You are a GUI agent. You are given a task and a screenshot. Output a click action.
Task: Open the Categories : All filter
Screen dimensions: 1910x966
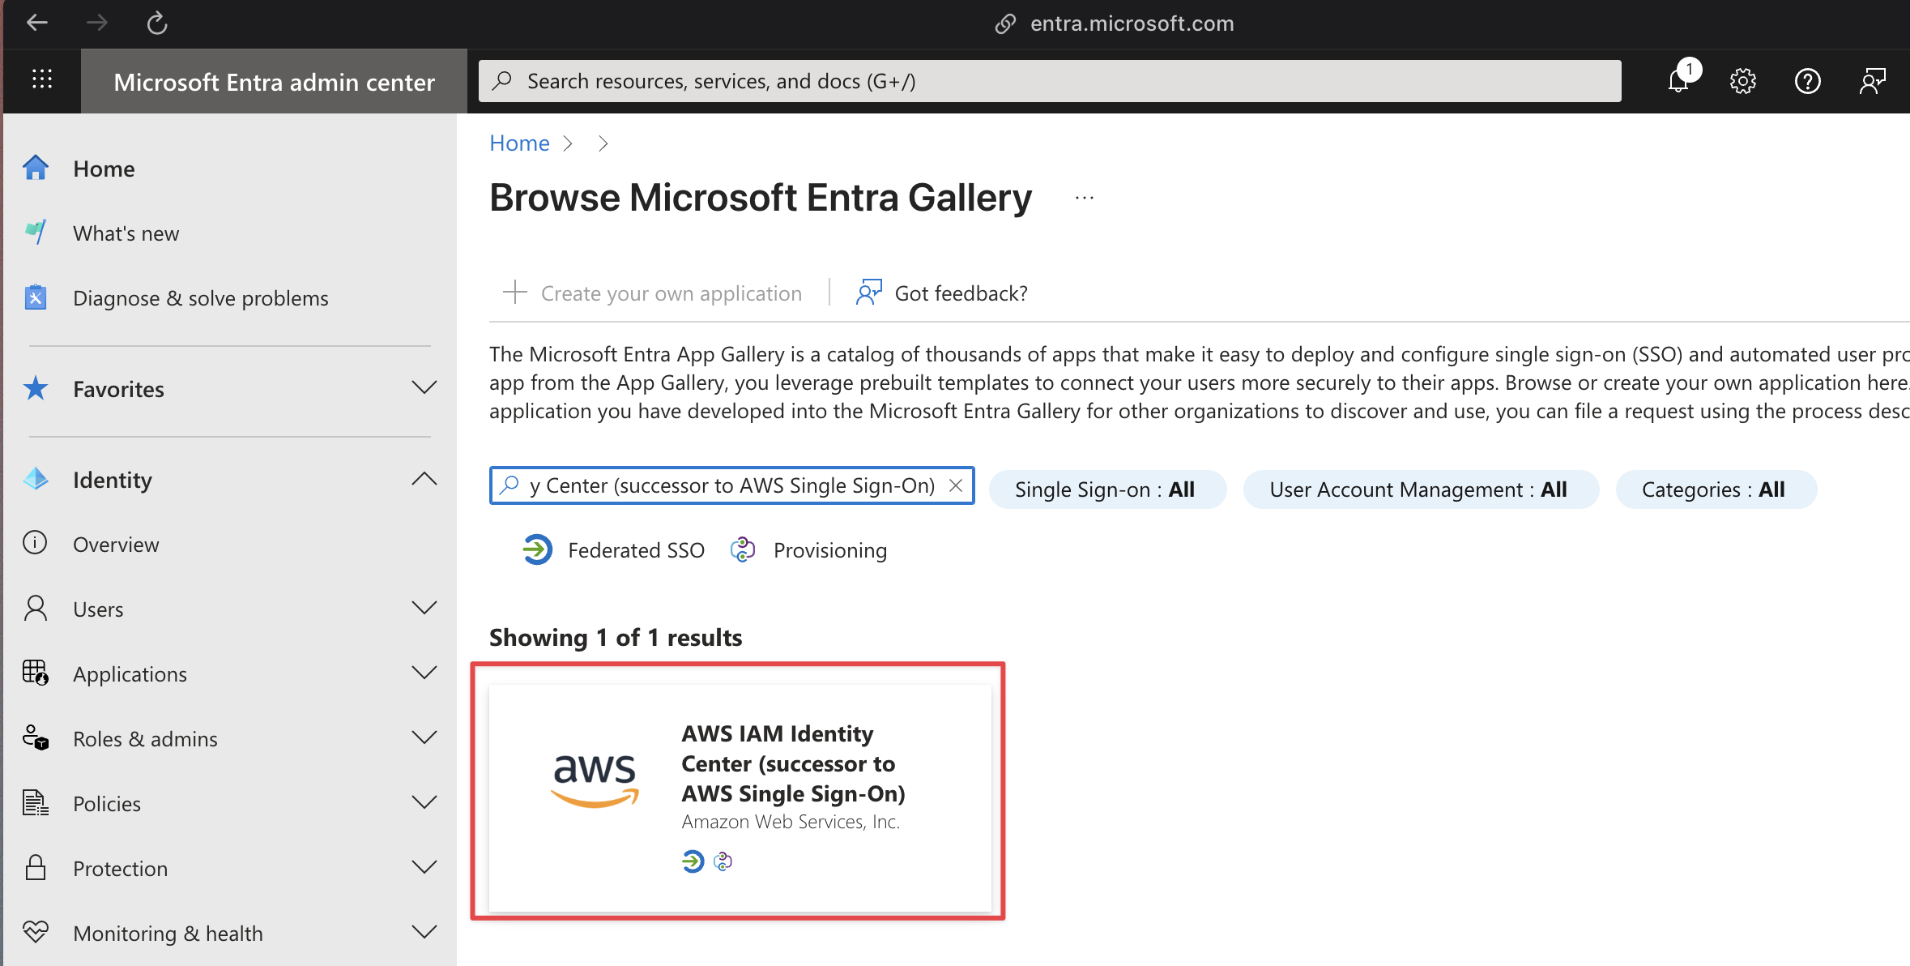[x=1716, y=489]
